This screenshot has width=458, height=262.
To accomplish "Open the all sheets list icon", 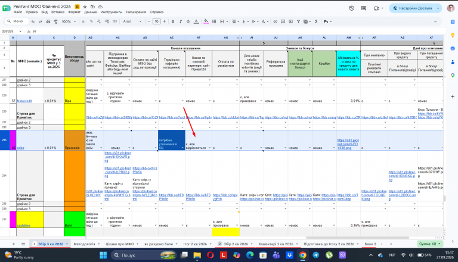I will coord(23,244).
